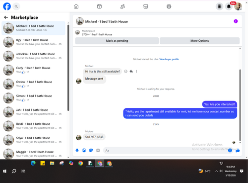Screen dimensions: 248x183
Task: Open Maggie - 1 bed 1 bath House chat
Action: click(x=33, y=154)
